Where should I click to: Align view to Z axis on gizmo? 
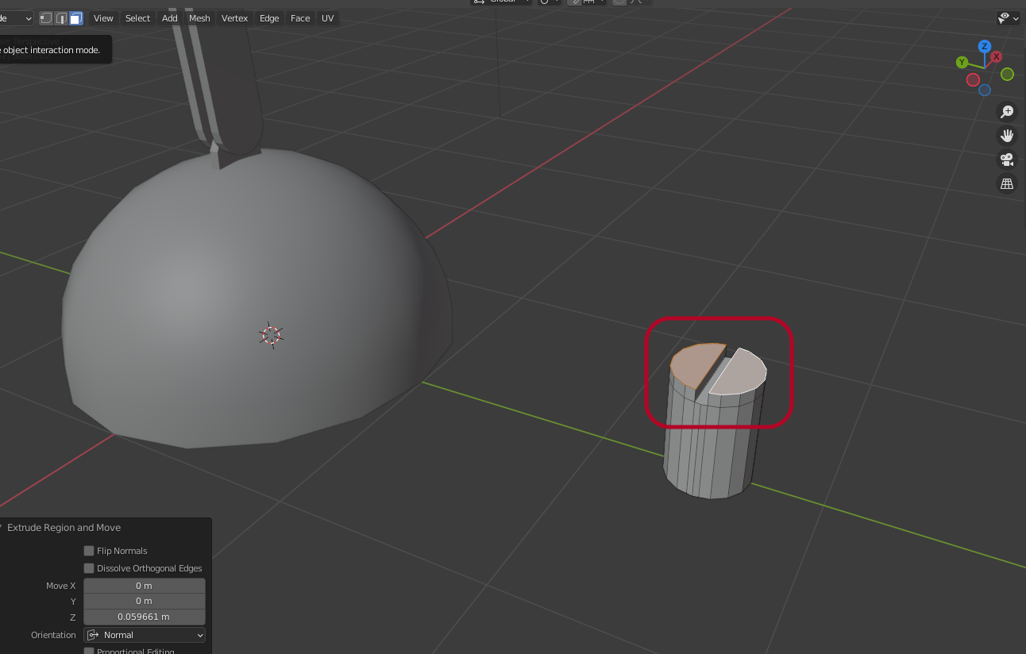click(x=985, y=46)
